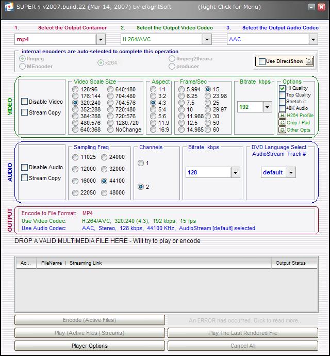
Task: Click the Encode (Active Files) button
Action: pos(90,320)
